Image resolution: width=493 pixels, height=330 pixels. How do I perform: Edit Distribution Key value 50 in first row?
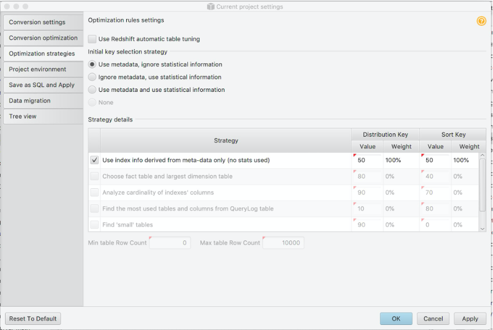[367, 160]
